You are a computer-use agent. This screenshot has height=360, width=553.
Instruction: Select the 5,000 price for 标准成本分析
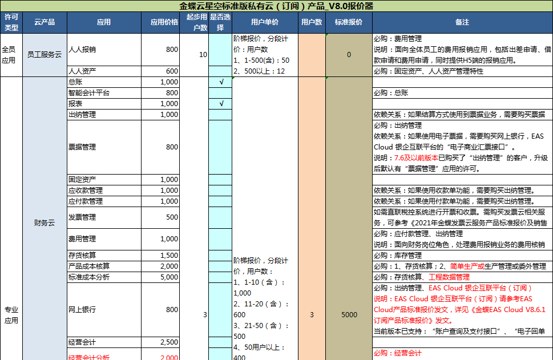click(160, 277)
